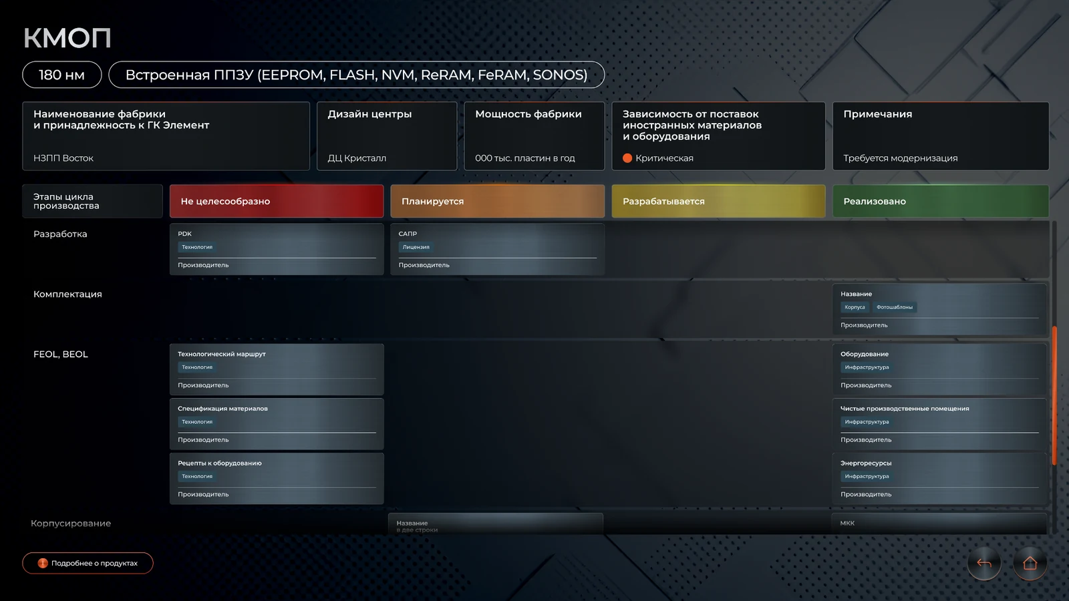The image size is (1069, 601).
Task: Open the Рецепты к оборудованию card
Action: pyautogui.click(x=277, y=478)
